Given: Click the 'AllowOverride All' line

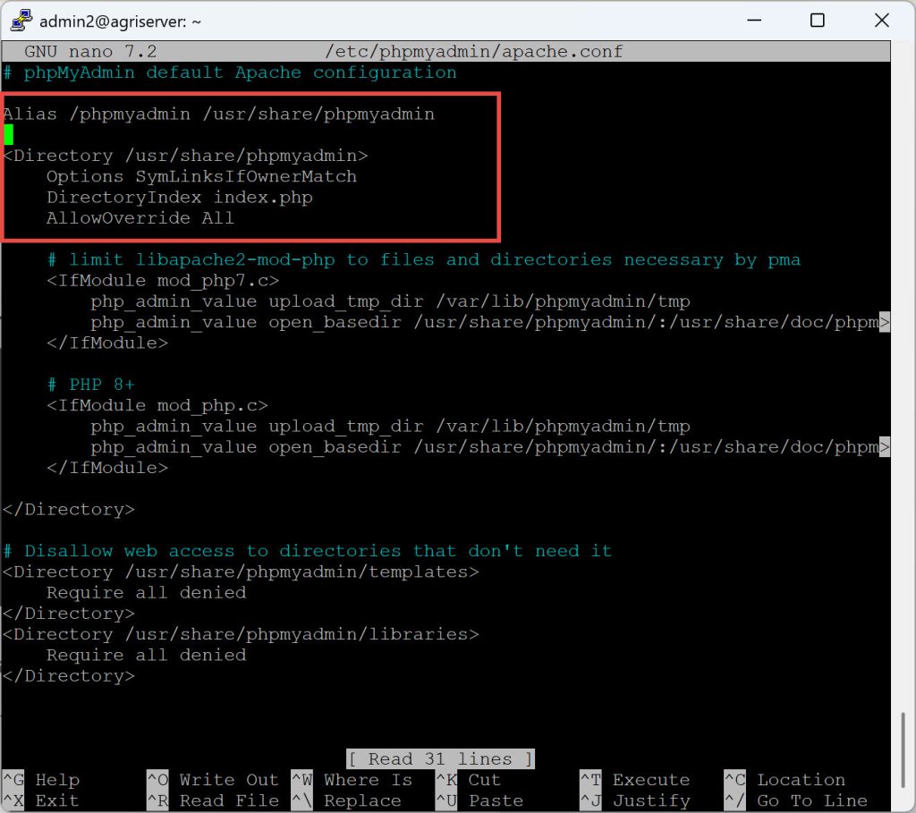Looking at the screenshot, I should (140, 218).
